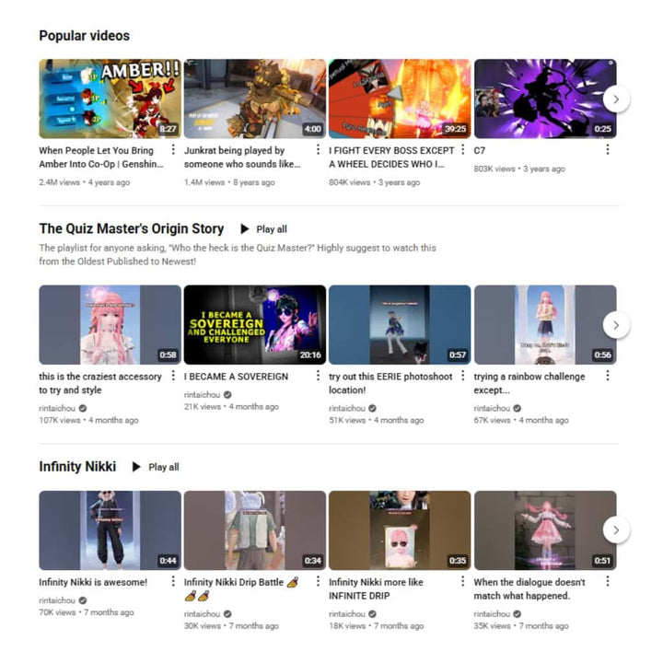Click verified badge under dialogue doesn't match video
This screenshot has width=663, height=663.
[x=518, y=613]
